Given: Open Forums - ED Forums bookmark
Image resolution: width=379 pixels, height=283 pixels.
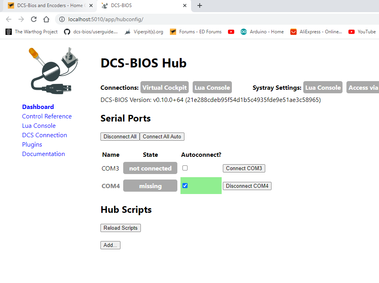Looking at the screenshot, I should click(x=196, y=32).
